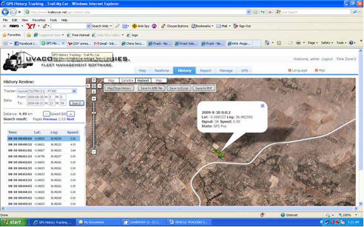Image resolution: width=364 pixels, height=227 pixels.
Task: Switch to the Manage tab
Action: 226,70
